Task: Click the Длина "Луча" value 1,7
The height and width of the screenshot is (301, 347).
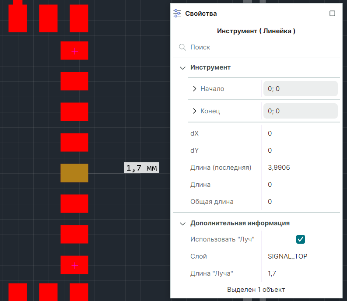Action: tap(272, 273)
